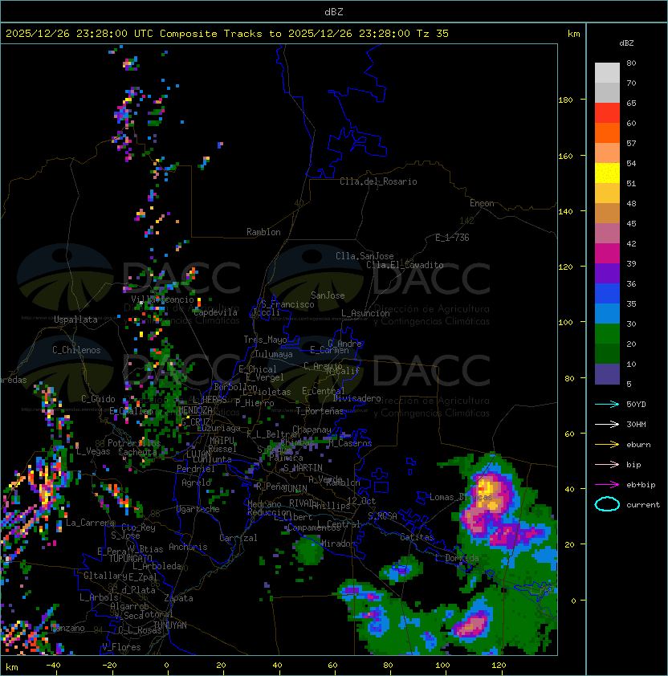
Task: Click the 'S_MARTIN' label
Action: pos(303,468)
